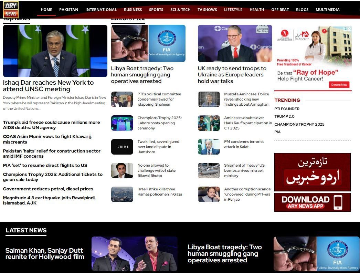This screenshot has width=360, height=273.
Task: Open Salman Khan and Sanjay Dutt photo
Action: click(x=135, y=254)
